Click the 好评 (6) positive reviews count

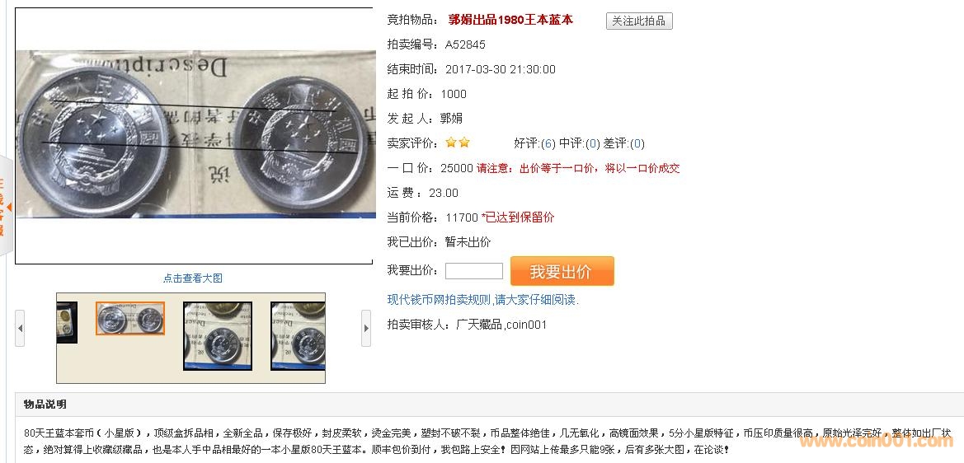tap(548, 143)
